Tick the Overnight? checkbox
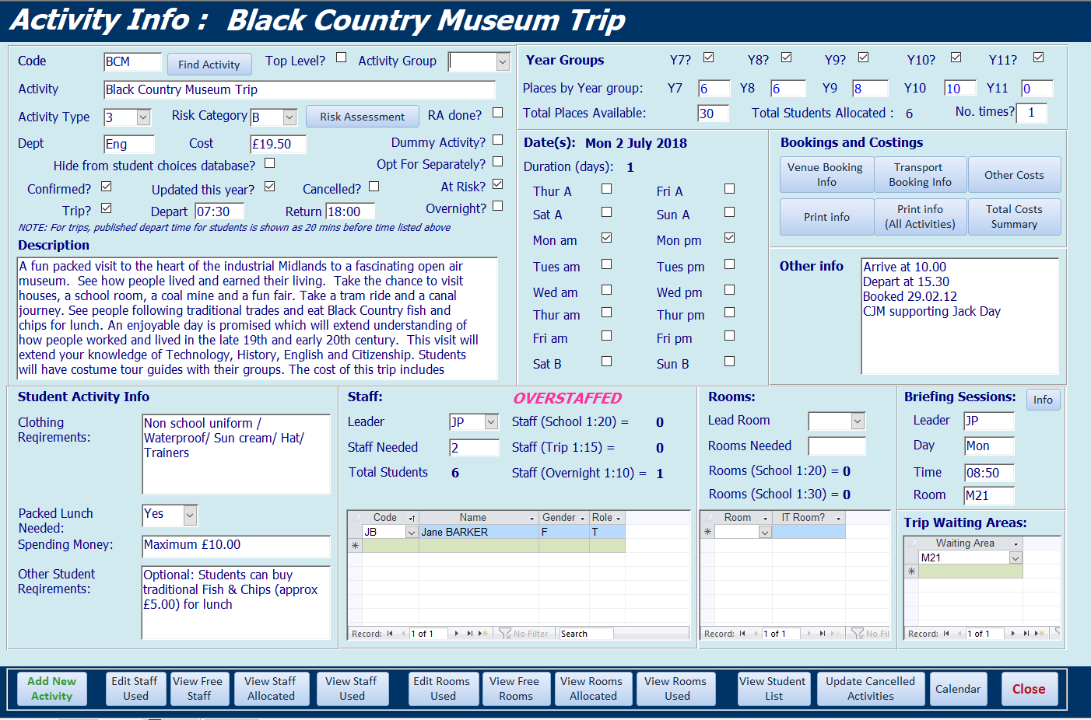Screen dimensions: 1091x720 498,206
